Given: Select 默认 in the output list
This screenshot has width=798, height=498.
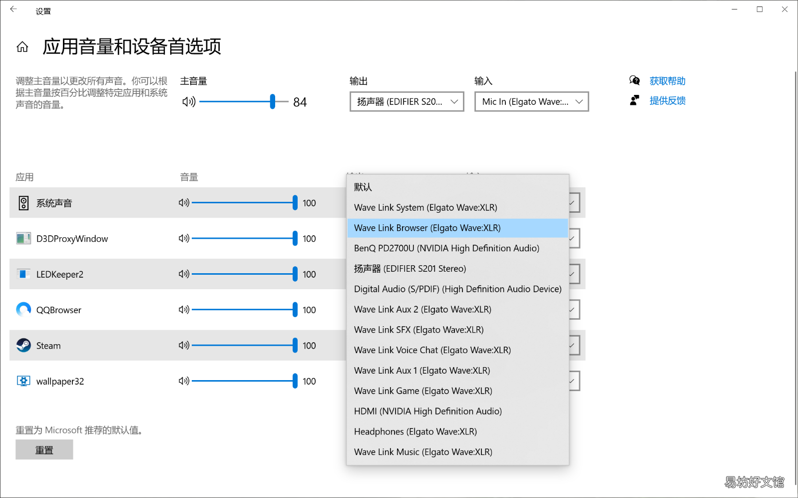Looking at the screenshot, I should pos(457,187).
